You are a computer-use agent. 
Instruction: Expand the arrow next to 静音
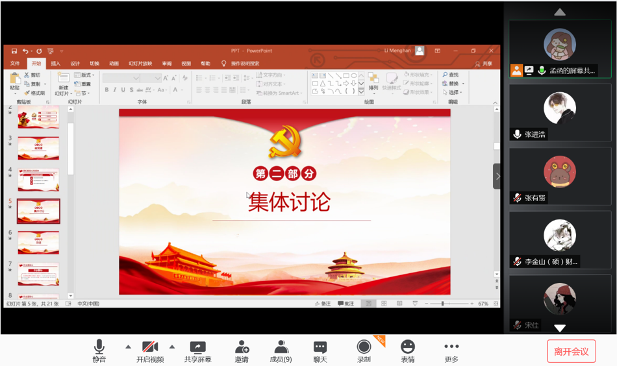[128, 347]
